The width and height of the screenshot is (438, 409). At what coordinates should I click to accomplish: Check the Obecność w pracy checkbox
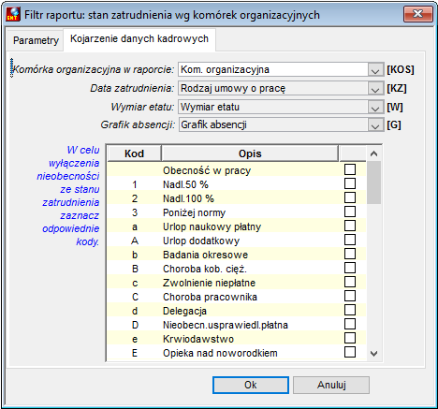click(350, 169)
